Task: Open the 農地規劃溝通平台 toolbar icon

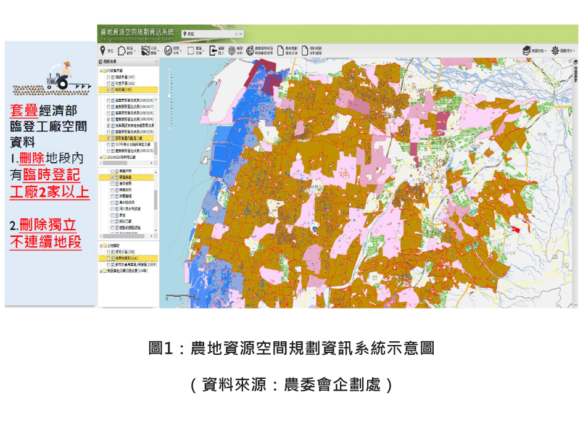Action: tap(281, 49)
